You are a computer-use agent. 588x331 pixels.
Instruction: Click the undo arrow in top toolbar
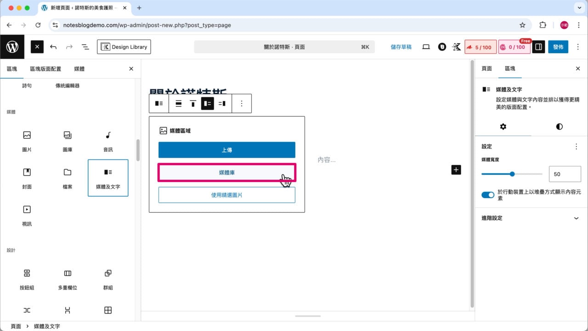point(53,47)
